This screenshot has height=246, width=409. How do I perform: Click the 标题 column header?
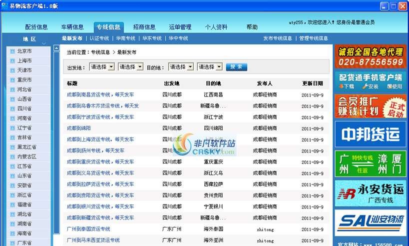pos(72,83)
